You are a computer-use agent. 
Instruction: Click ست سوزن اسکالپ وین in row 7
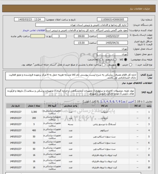tap(104, 149)
